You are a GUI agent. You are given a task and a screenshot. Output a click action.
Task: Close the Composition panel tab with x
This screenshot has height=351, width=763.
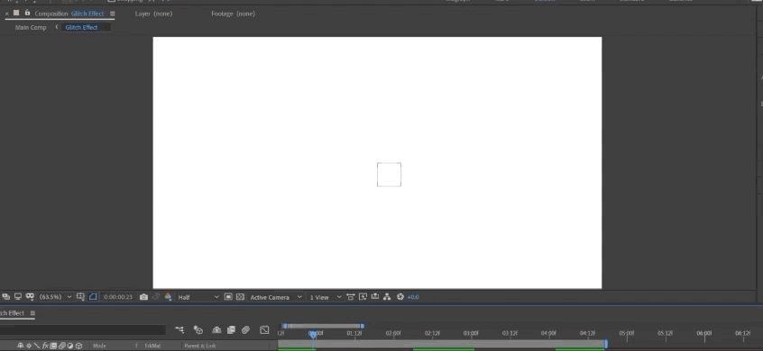coord(7,13)
